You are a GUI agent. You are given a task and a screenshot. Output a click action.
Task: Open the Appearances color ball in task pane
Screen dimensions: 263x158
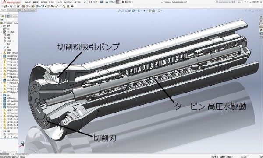tap(261, 30)
